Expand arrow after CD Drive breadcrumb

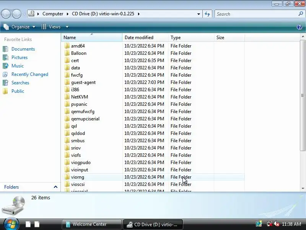click(x=139, y=14)
